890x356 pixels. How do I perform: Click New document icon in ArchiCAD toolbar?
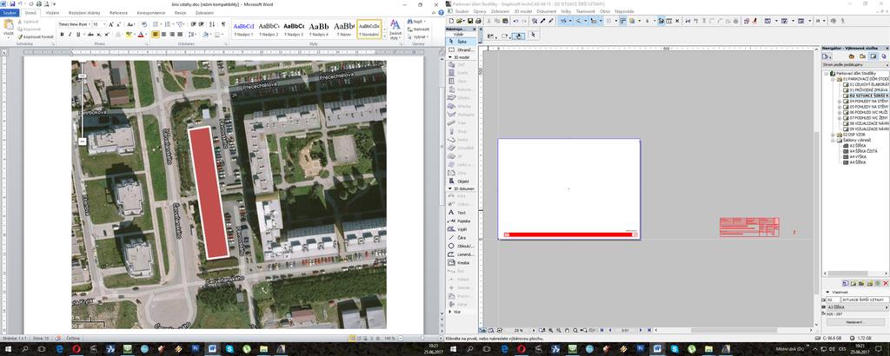point(451,21)
